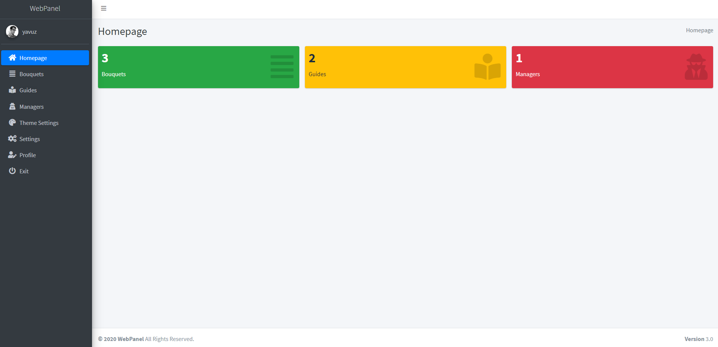Click the yavuz username link
The image size is (718, 347).
tap(29, 32)
